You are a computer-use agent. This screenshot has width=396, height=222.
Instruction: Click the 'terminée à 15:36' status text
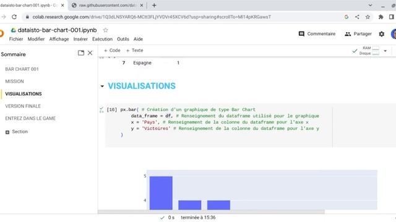point(198,218)
